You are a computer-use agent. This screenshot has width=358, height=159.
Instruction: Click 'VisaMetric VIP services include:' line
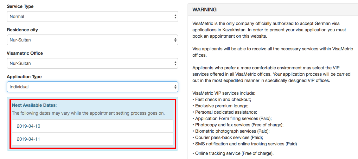[224, 93]
